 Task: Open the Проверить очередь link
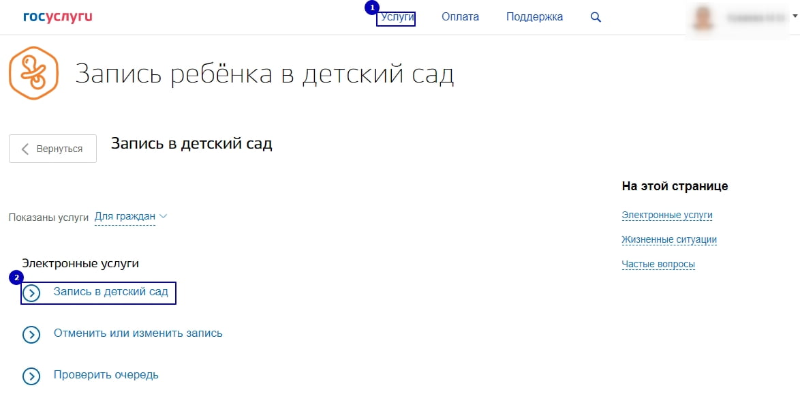pyautogui.click(x=106, y=374)
